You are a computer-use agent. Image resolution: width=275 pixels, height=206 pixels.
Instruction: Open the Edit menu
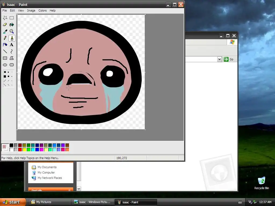(12, 10)
